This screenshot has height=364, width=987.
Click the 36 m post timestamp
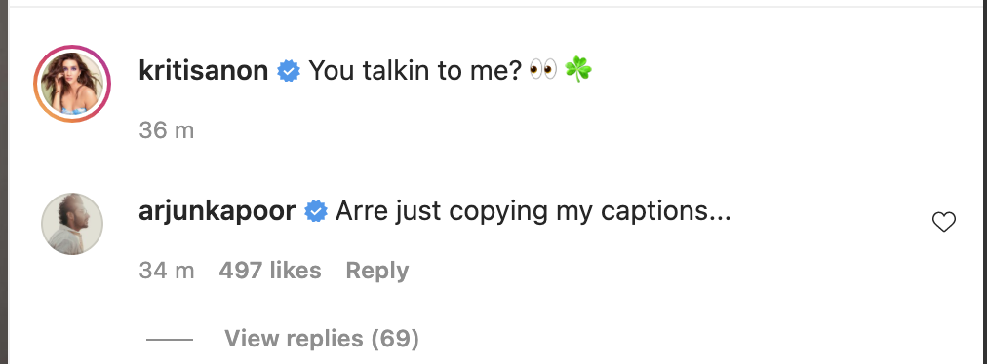pyautogui.click(x=166, y=130)
